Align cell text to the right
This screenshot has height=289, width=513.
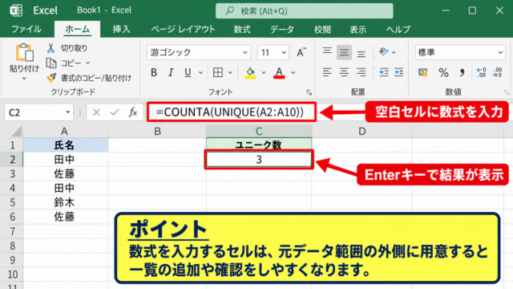pos(362,72)
